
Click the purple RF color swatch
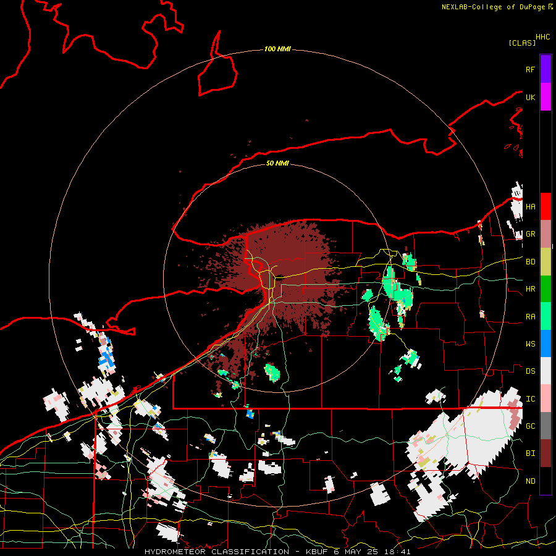(x=545, y=69)
